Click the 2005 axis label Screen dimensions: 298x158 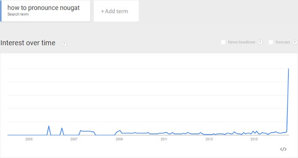[29, 139]
